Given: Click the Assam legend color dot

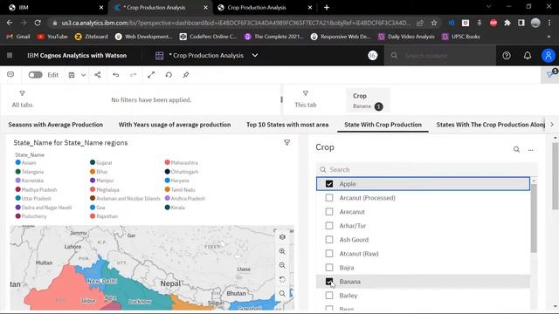Looking at the screenshot, I should coord(17,162).
